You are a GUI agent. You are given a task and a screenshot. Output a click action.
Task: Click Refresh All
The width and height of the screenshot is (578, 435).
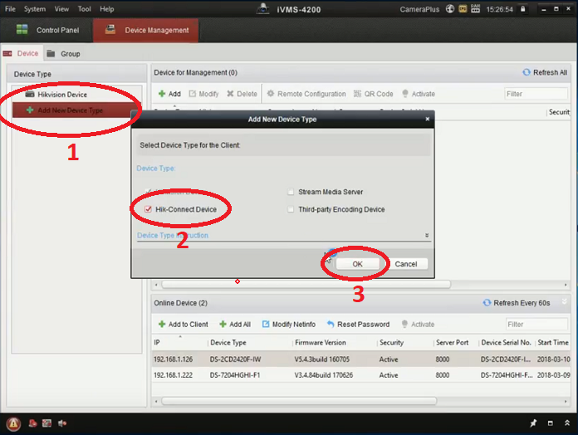coord(545,72)
